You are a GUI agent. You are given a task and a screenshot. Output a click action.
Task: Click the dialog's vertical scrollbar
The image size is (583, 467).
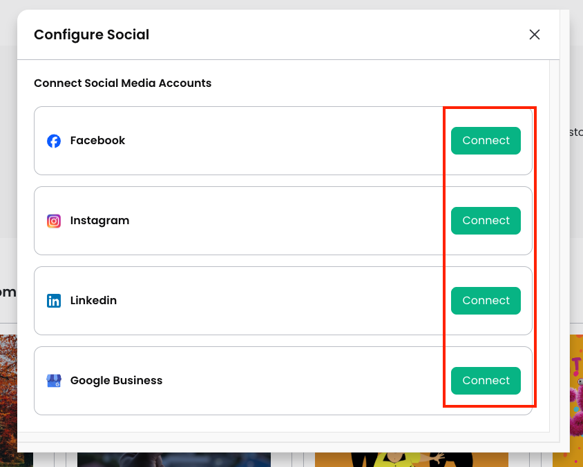point(554,241)
